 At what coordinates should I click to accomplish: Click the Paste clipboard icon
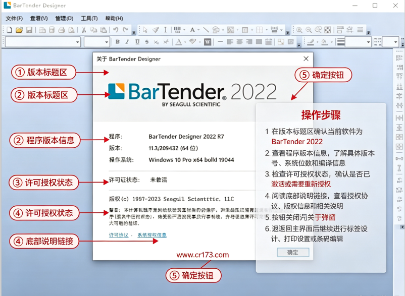click(104, 30)
